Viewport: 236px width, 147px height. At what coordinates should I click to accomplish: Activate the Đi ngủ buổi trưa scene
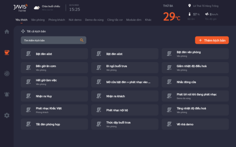click(125, 68)
